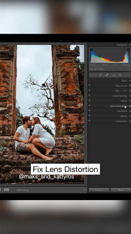This screenshot has width=131, height=234.
Task: Toggle the Lens Corrections panel switch
Action: [x=89, y=106]
